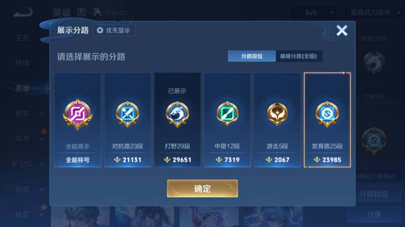405x227 pixels.
Task: Choose the 对抗路23段 crossed-swords badge
Action: pos(127,114)
